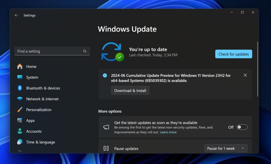Click the Personalization paintbrush icon
This screenshot has height=164, width=271.
[x=20, y=110]
